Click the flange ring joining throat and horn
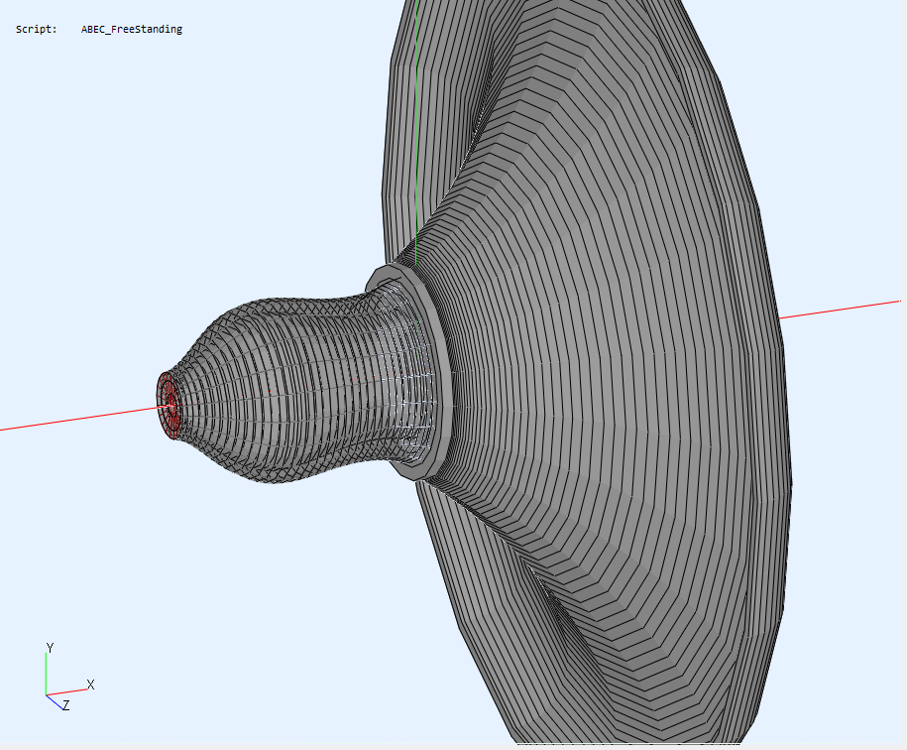Image resolution: width=907 pixels, height=750 pixels. (411, 371)
